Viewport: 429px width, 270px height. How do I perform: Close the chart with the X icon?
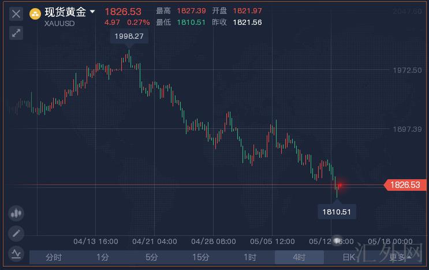[x=16, y=14]
